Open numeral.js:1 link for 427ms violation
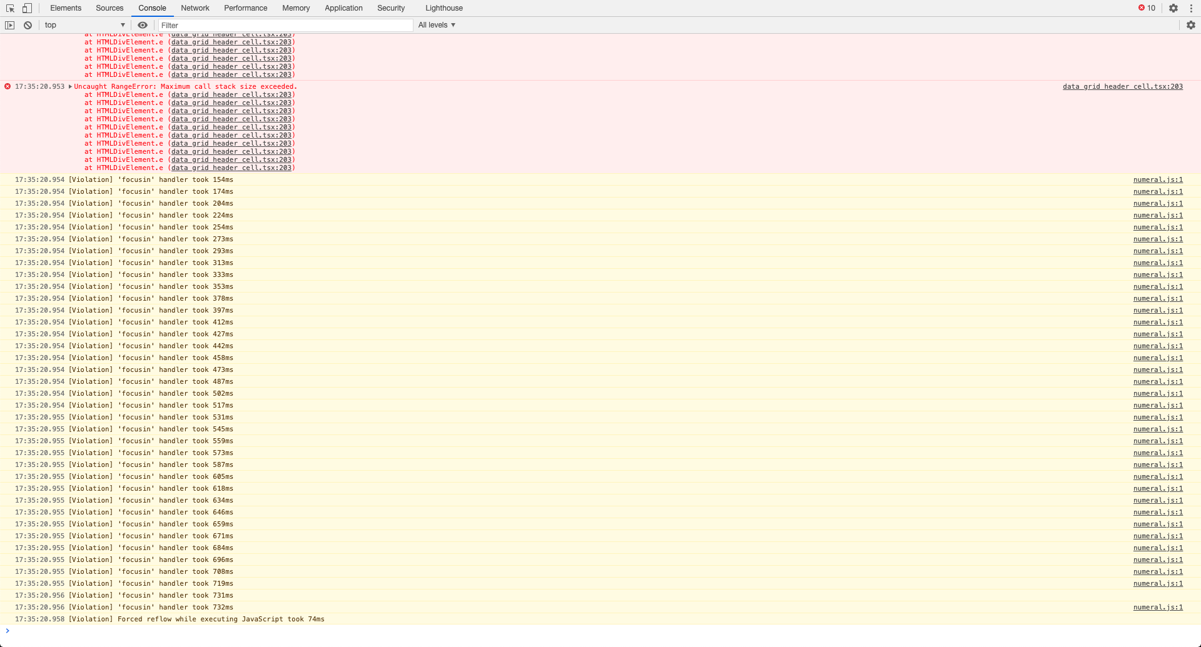The height and width of the screenshot is (647, 1201). (1158, 334)
